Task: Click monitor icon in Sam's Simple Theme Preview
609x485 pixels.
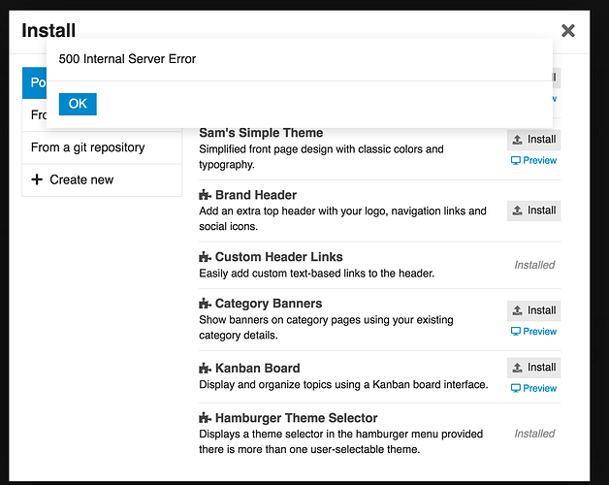Action: click(515, 160)
